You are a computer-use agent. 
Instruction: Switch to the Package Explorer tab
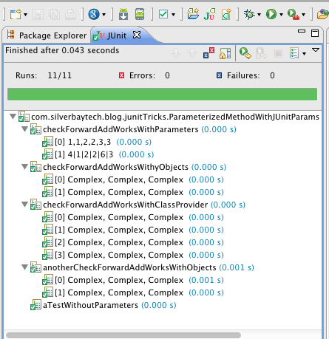[x=47, y=35]
